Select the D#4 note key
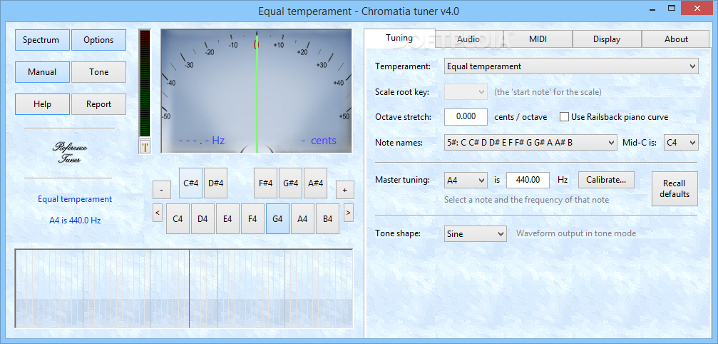The height and width of the screenshot is (344, 718). pyautogui.click(x=215, y=183)
